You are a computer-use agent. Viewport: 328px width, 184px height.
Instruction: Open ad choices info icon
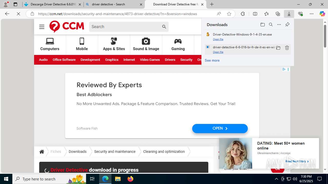click(284, 69)
